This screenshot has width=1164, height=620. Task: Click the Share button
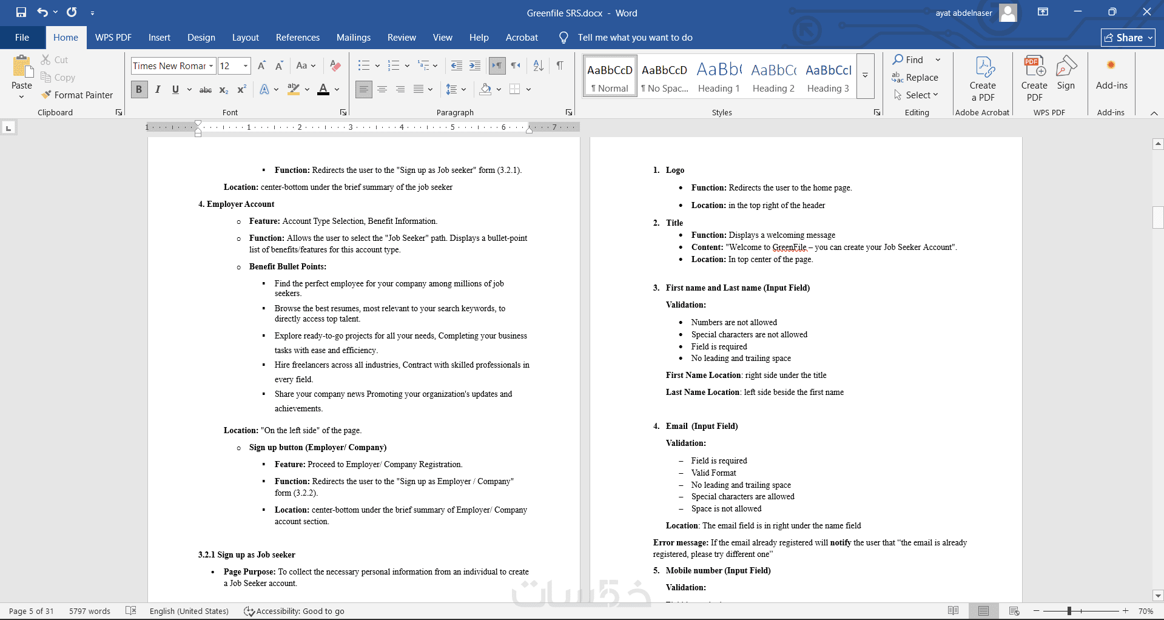[1128, 38]
